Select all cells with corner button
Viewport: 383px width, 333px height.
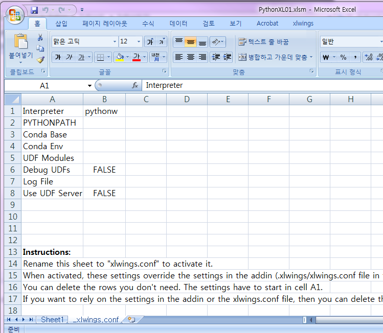point(13,99)
